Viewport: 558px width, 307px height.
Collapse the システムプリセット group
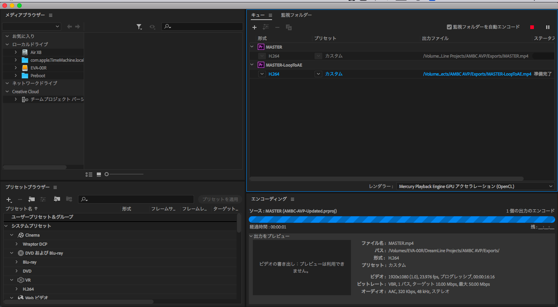(7, 226)
